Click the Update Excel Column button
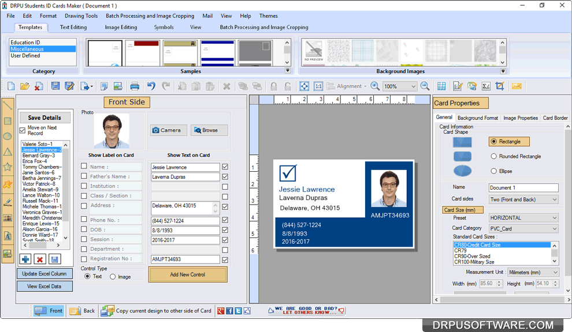 coord(44,274)
